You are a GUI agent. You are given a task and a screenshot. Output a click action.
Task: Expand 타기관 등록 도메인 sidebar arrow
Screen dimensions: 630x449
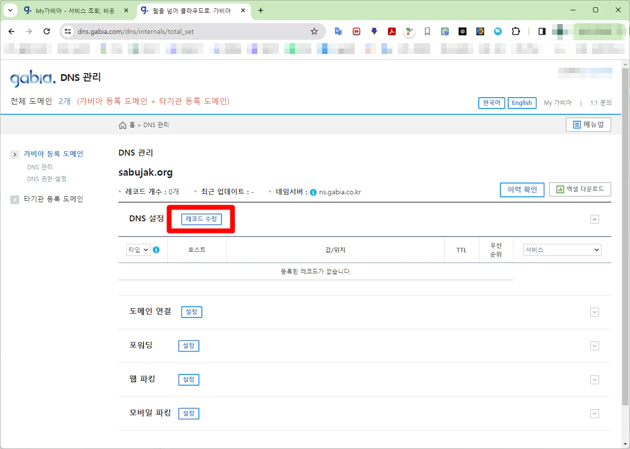(15, 199)
